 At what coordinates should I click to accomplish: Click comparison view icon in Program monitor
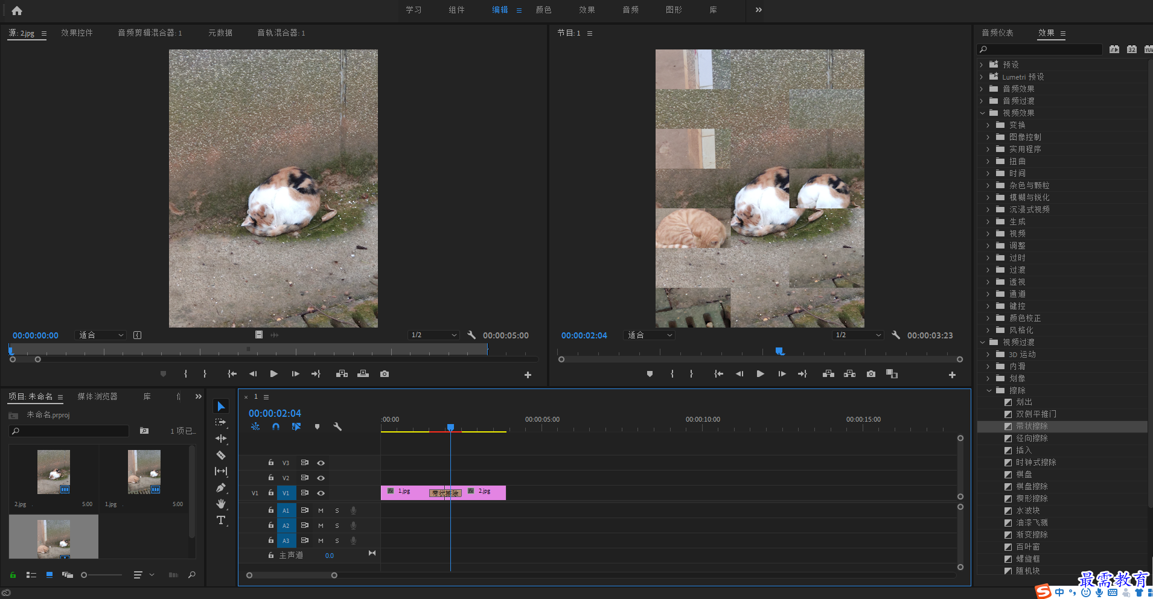(892, 374)
